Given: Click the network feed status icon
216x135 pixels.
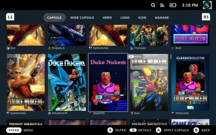Looking at the screenshot, I should (x=162, y=5).
